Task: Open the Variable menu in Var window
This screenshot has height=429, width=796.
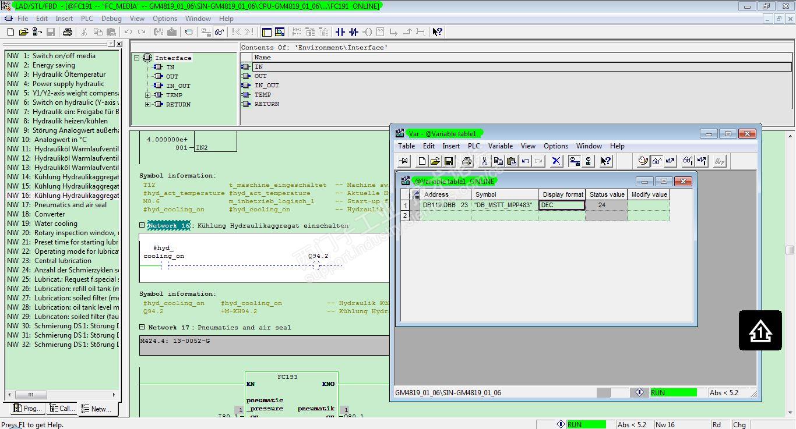Action: pos(500,146)
